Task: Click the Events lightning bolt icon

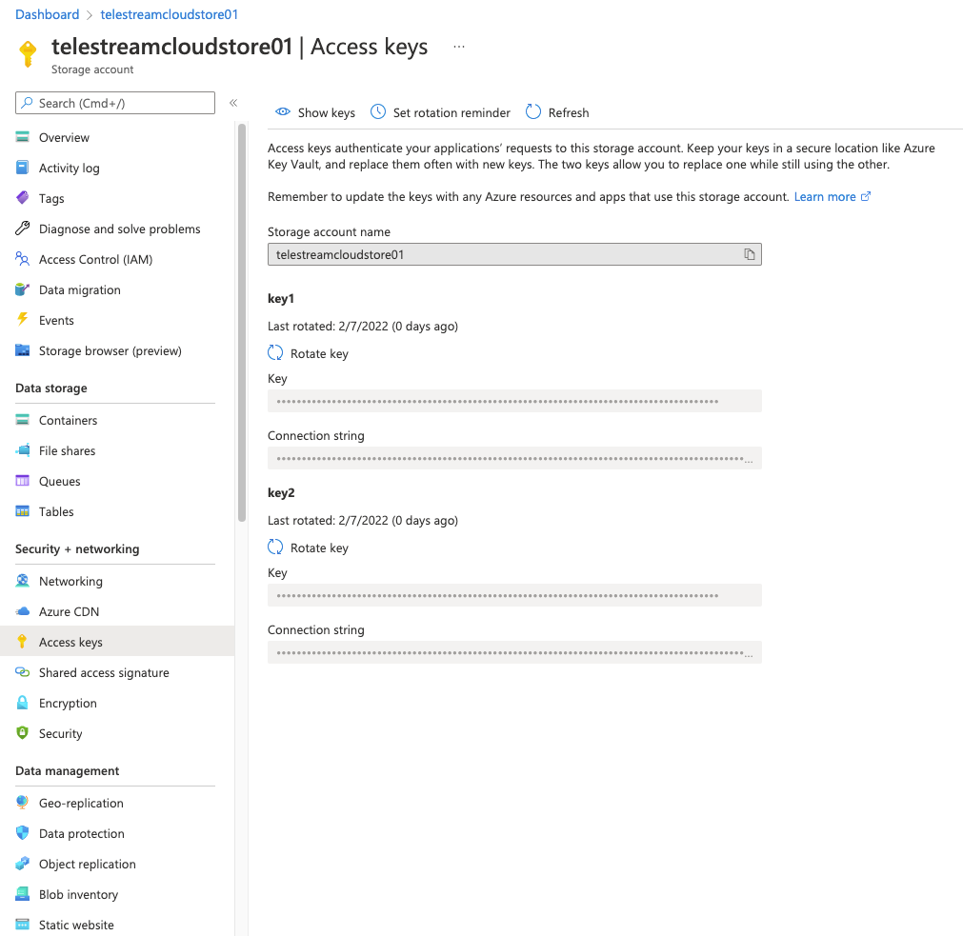Action: tap(22, 319)
